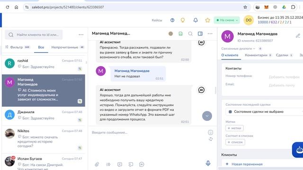Open the Фильтр client filter
The image size is (303, 170).
click(x=18, y=47)
